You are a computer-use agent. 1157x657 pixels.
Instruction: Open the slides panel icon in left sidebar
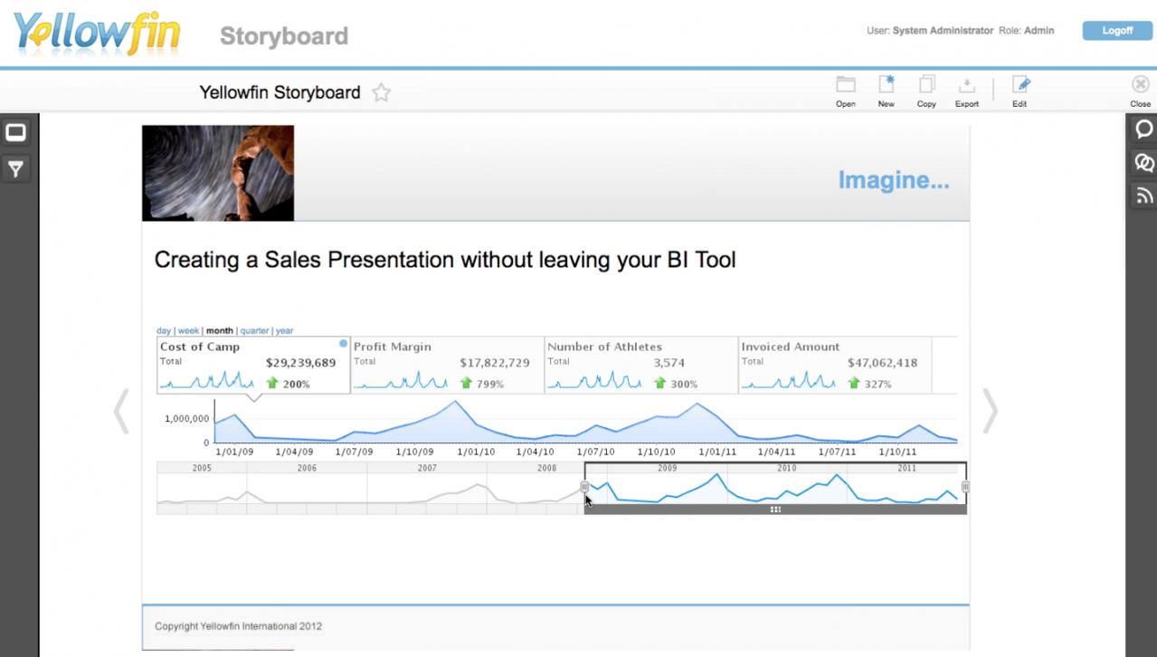(x=15, y=133)
